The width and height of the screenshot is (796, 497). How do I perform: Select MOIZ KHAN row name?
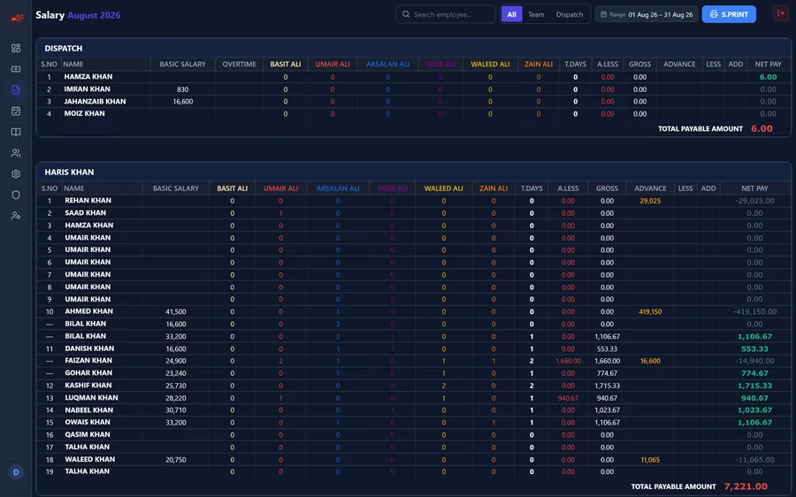pyautogui.click(x=84, y=113)
